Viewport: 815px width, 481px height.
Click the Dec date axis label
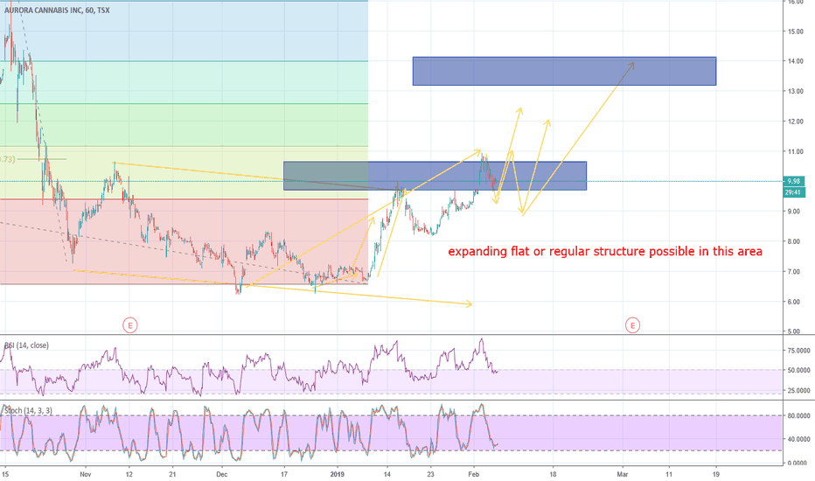[x=222, y=474]
